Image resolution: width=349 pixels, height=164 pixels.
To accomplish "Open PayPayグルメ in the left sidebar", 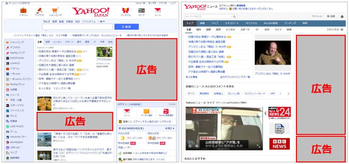I will click(x=15, y=84).
